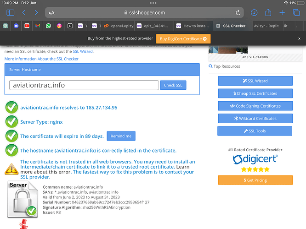Click the Get Pricing button
306x229 pixels.
point(255,180)
